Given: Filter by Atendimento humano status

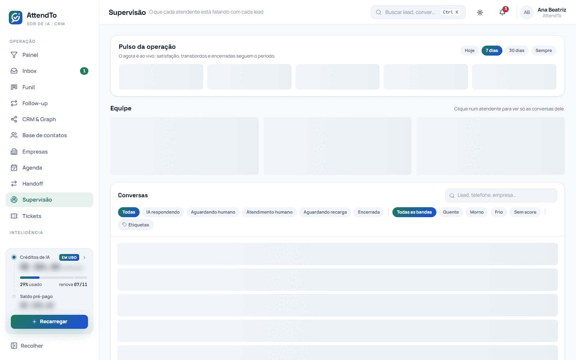Looking at the screenshot, I should (x=269, y=212).
